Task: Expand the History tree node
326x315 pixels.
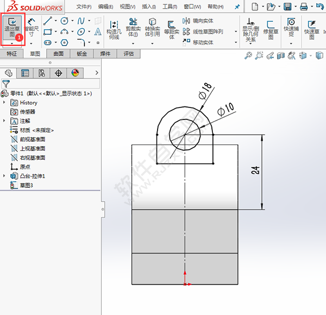Action: pyautogui.click(x=4, y=103)
